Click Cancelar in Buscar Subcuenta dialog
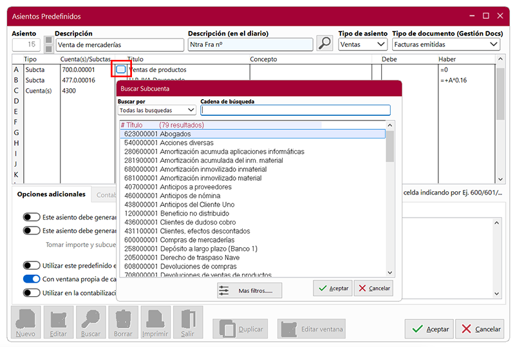This screenshot has height=347, width=515. [x=373, y=288]
